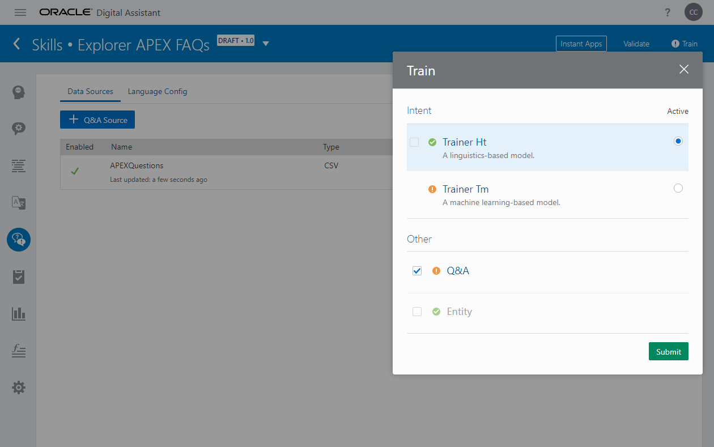Screen dimensions: 714x447
Task: Click the CSV type cell
Action: click(x=331, y=165)
